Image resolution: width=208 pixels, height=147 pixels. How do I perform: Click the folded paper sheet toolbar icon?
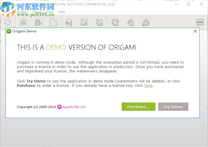54,22
